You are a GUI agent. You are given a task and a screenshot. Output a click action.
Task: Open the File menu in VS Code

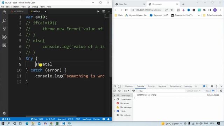[x=2, y=7]
